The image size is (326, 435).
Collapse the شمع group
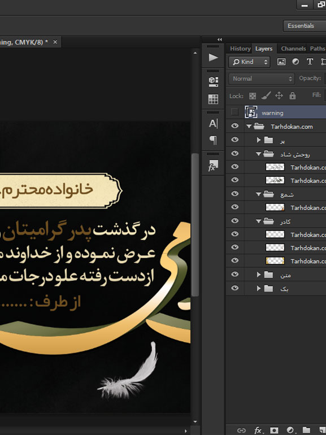[259, 194]
